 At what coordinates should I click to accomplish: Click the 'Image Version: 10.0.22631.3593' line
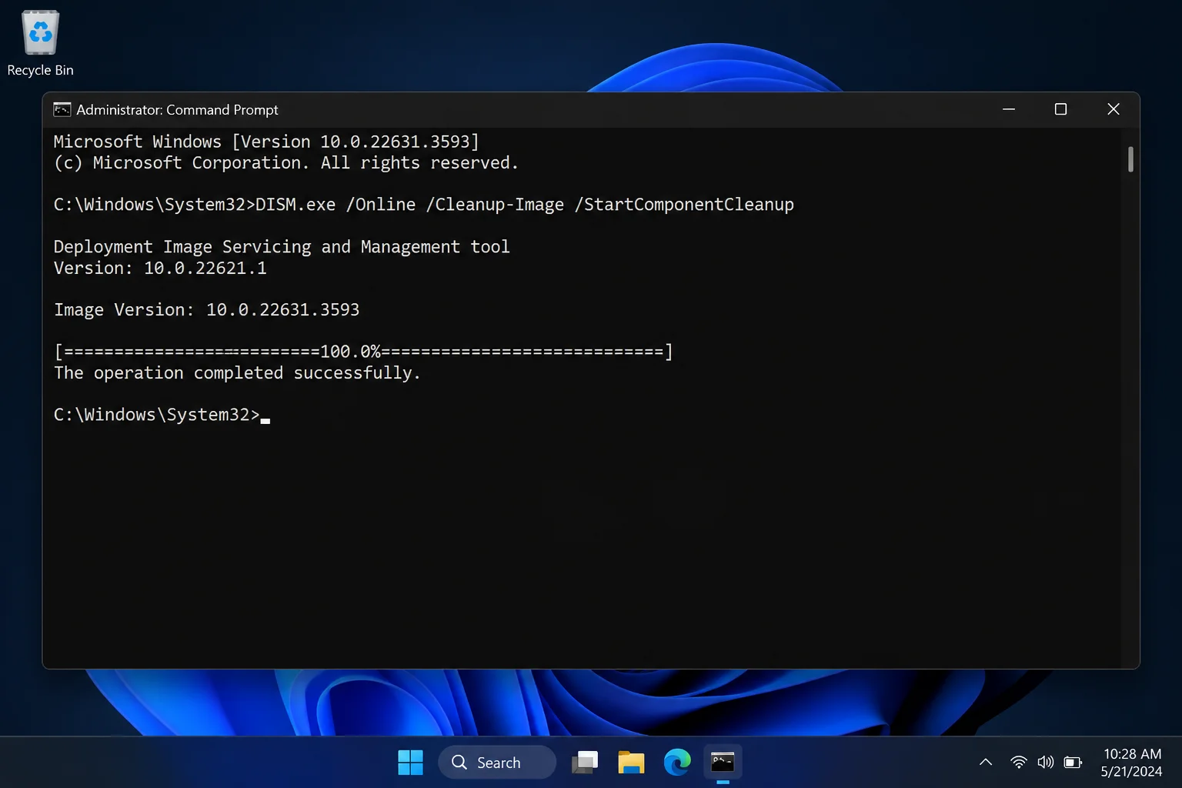(x=206, y=310)
